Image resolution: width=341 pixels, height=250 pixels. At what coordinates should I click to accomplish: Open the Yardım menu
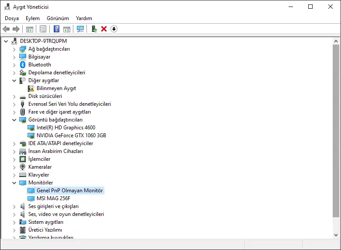[x=84, y=18]
